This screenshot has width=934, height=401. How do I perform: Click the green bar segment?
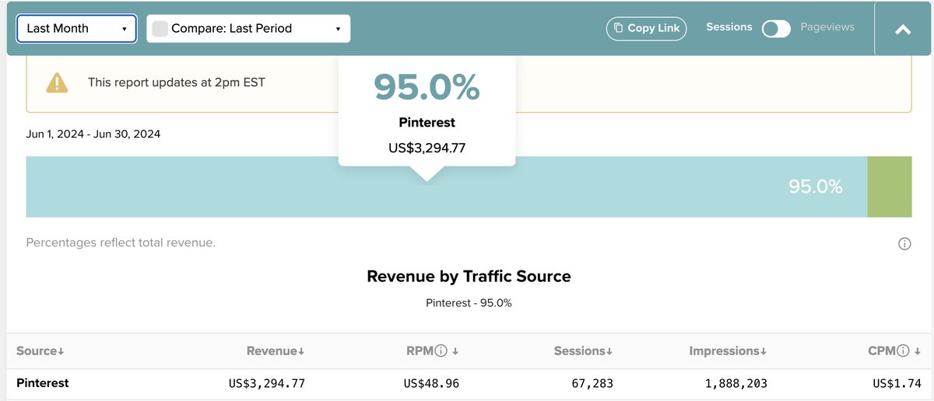(x=890, y=187)
